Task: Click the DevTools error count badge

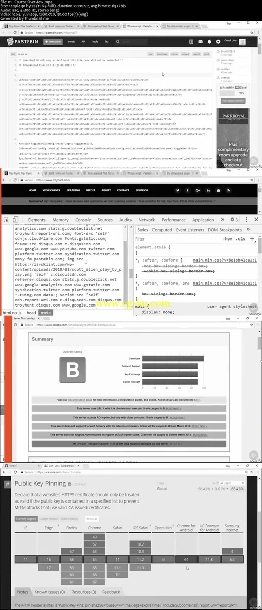Action: click(x=234, y=220)
